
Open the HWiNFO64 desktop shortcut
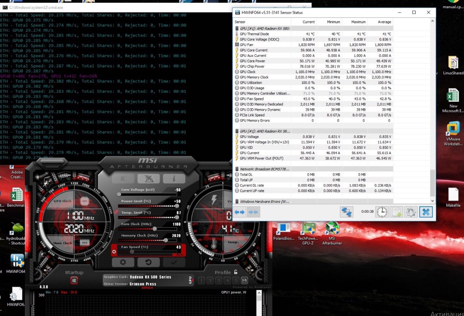(x=16, y=264)
